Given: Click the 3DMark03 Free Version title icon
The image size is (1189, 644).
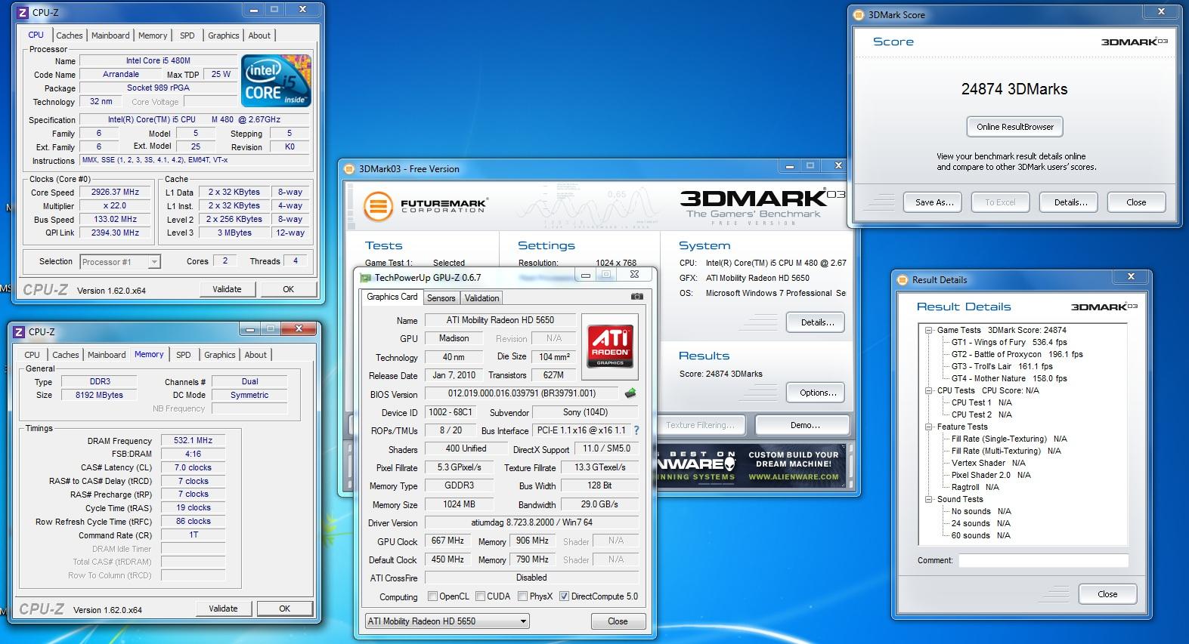Looking at the screenshot, I should click(349, 169).
